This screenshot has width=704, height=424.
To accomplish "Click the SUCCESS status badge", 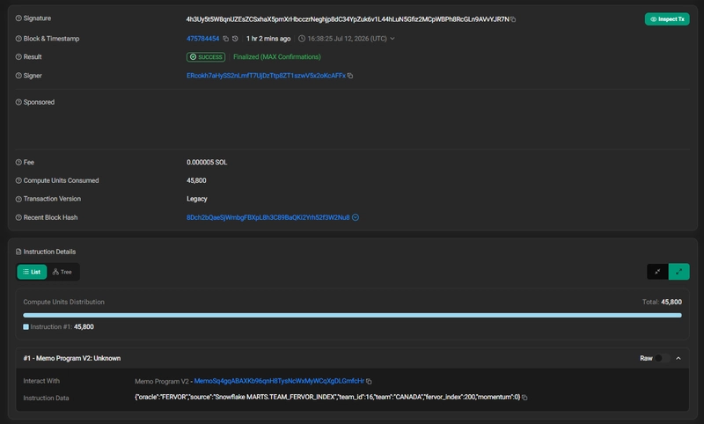I will click(206, 57).
